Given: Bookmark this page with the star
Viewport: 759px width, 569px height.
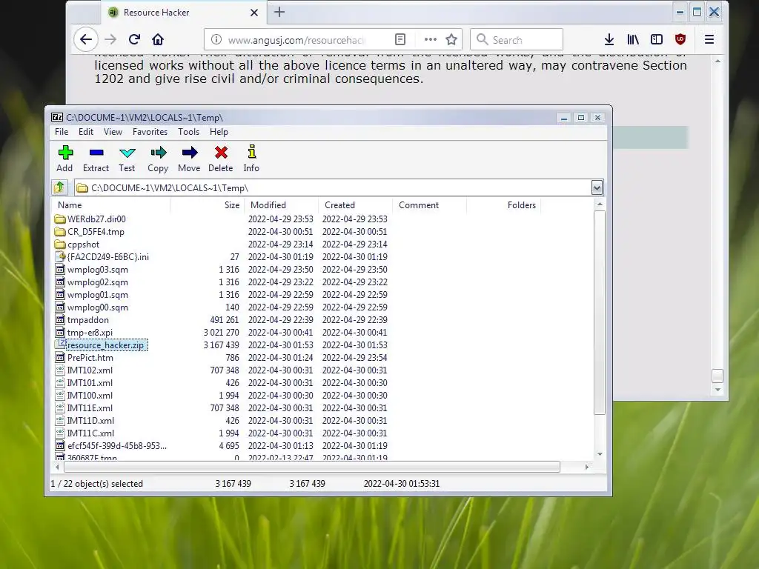Looking at the screenshot, I should (x=451, y=40).
